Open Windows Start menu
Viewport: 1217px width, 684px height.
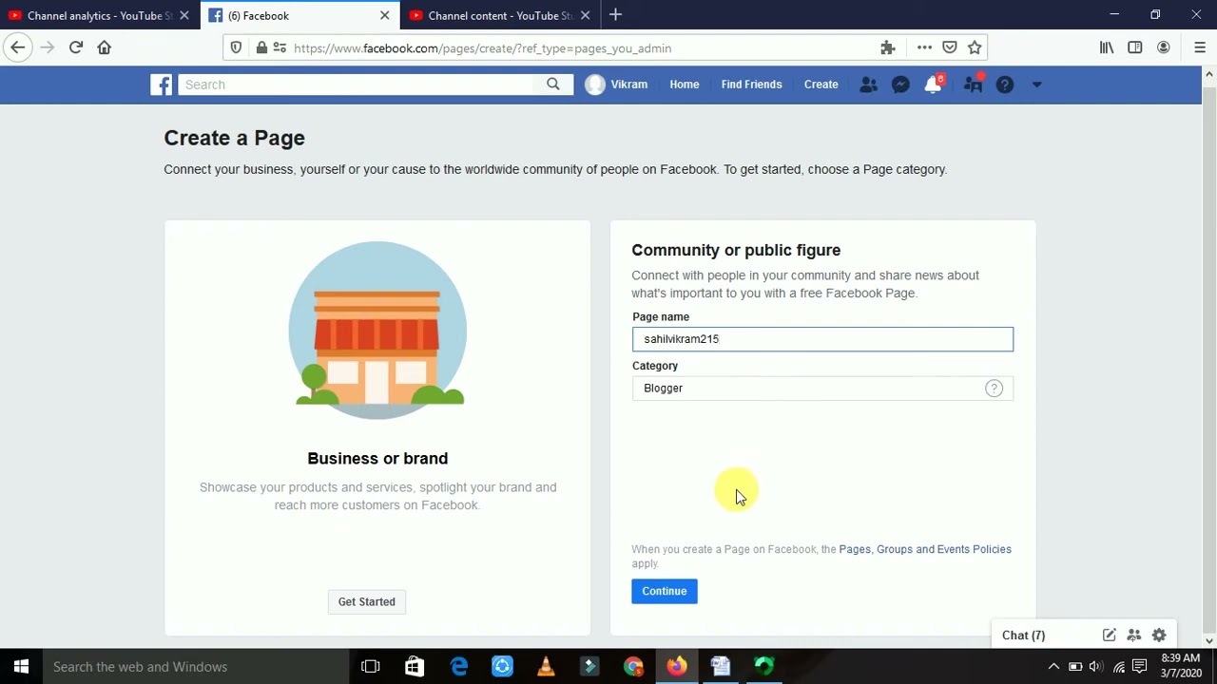pos(21,666)
